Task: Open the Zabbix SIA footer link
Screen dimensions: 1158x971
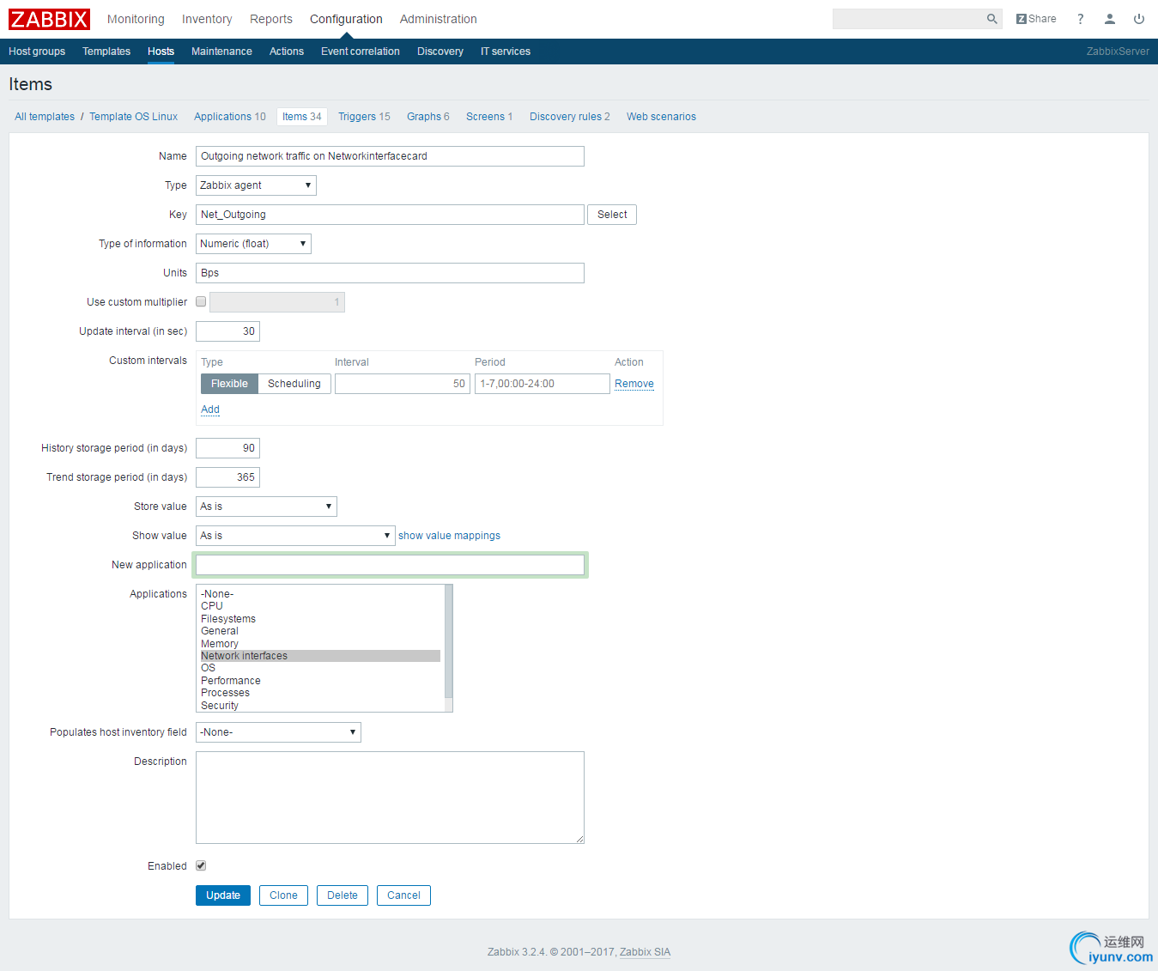Action: coord(645,952)
